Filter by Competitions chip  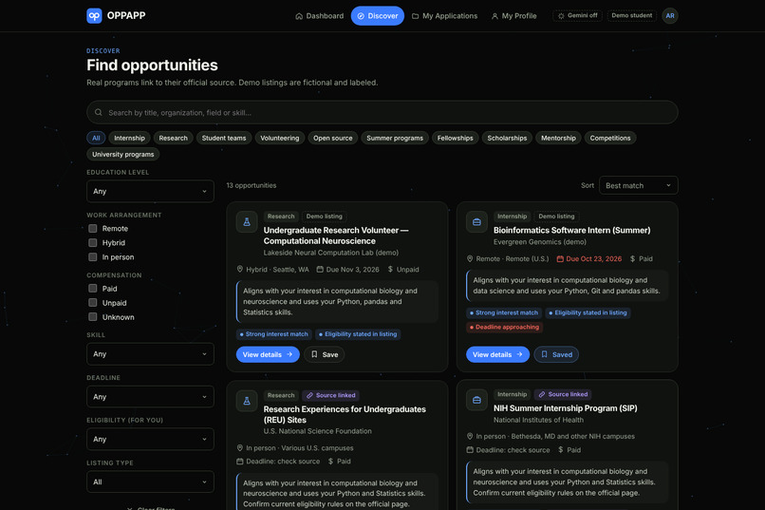click(610, 138)
